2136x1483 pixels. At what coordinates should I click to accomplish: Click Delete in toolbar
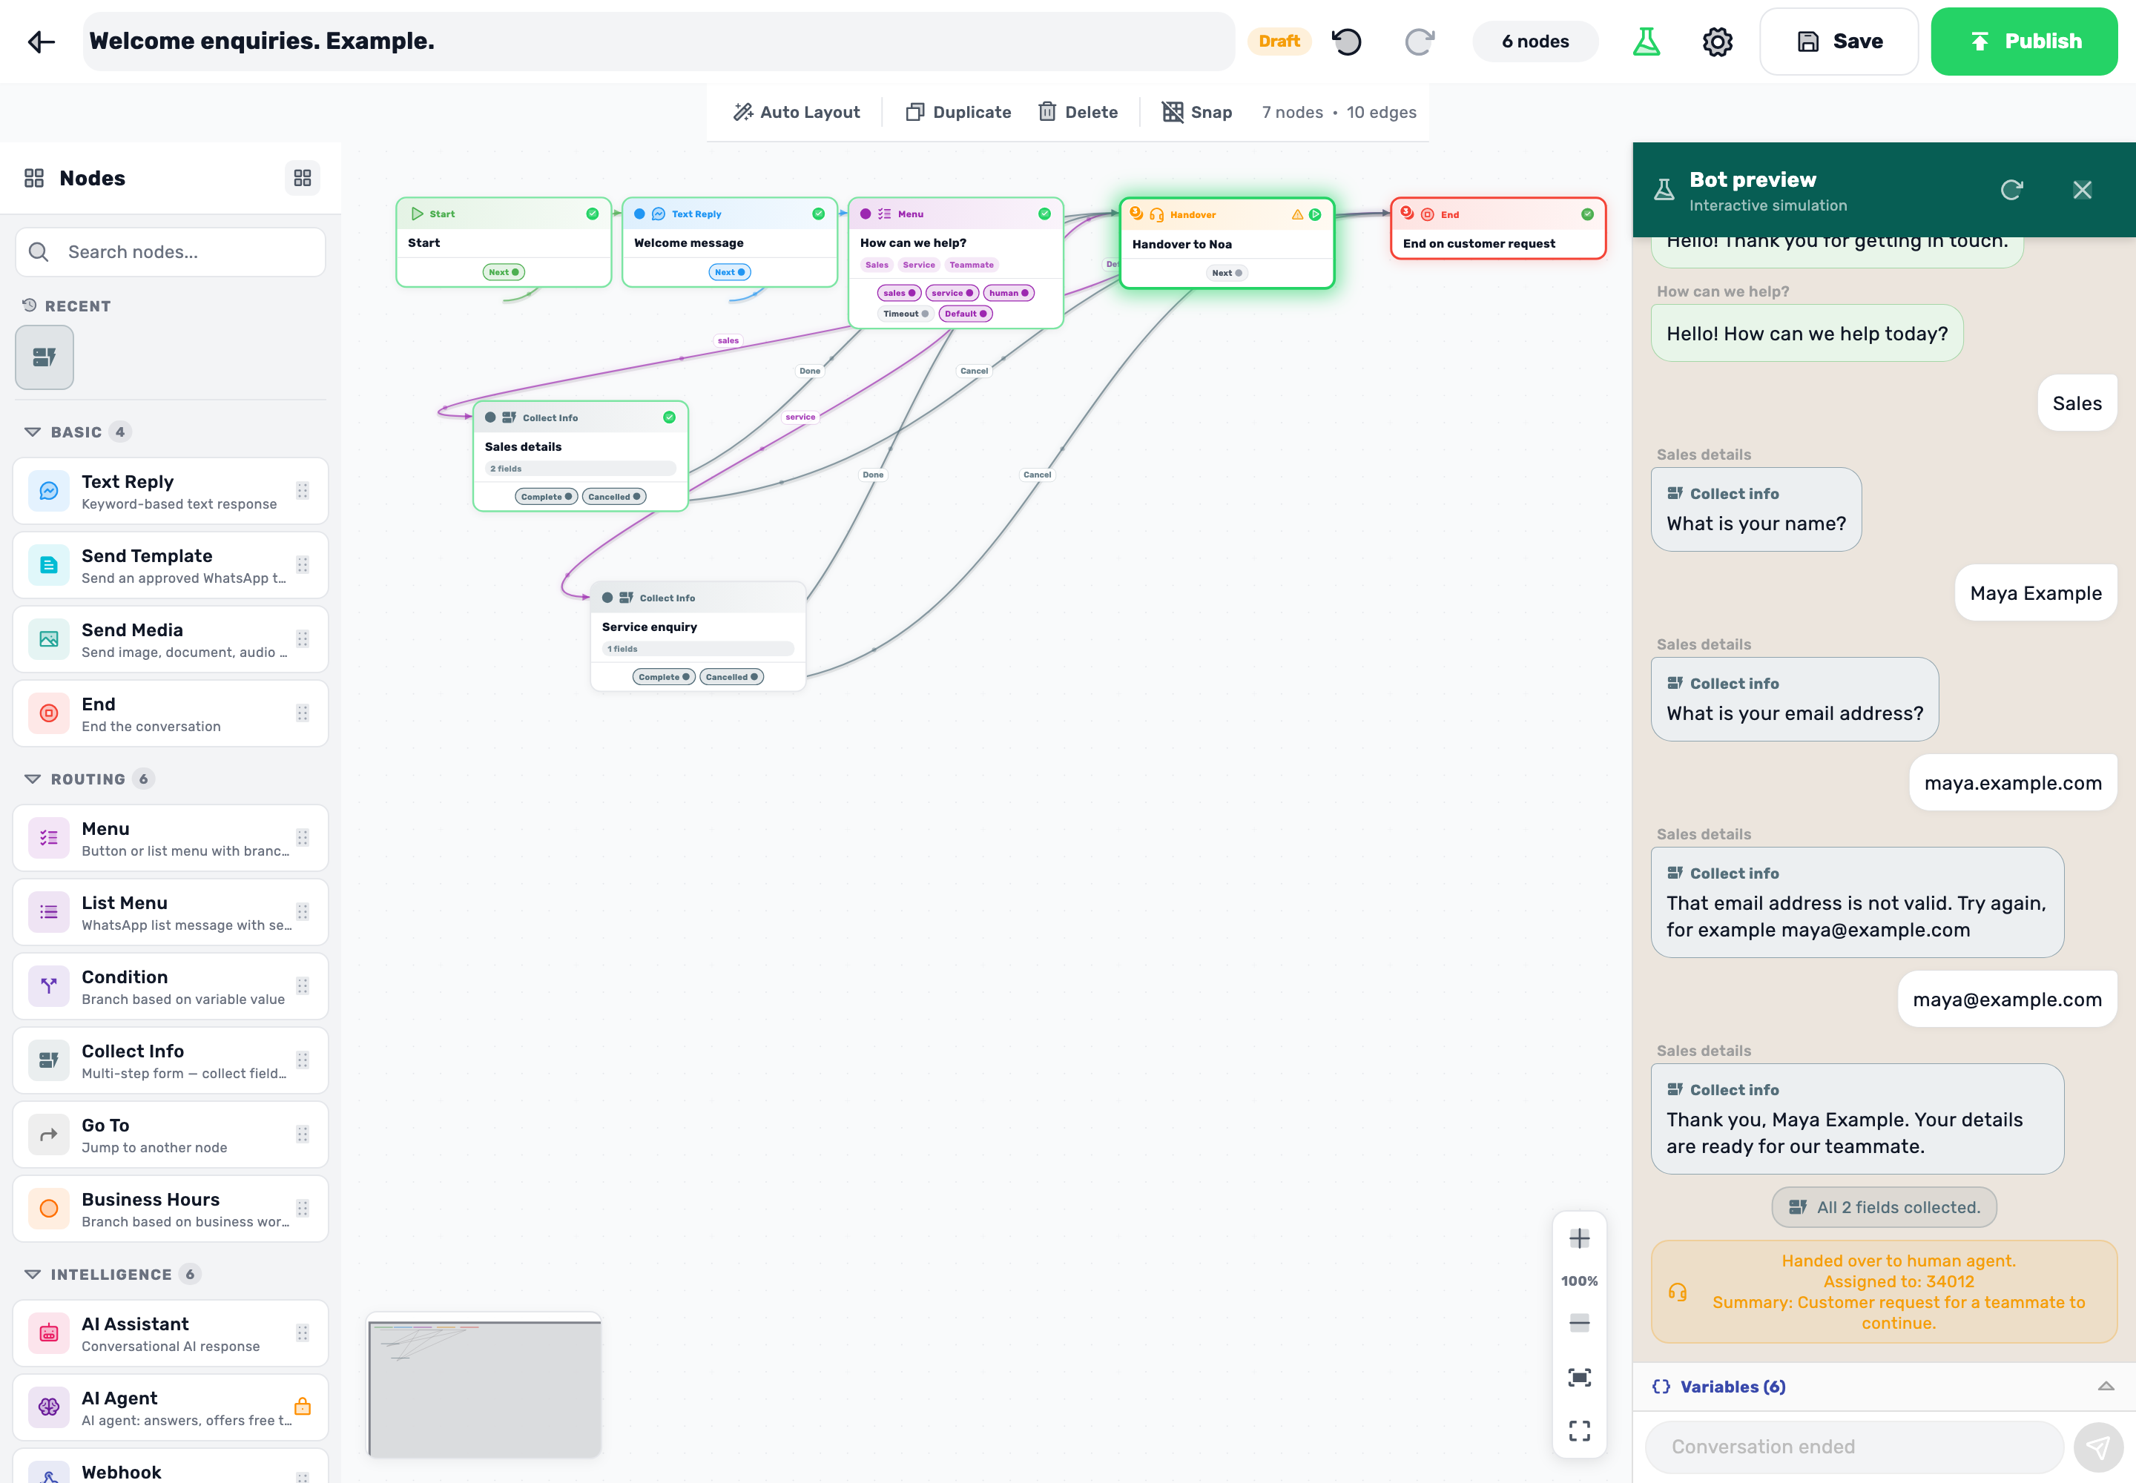coord(1078,111)
